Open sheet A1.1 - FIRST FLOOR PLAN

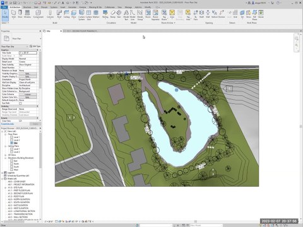19,190
